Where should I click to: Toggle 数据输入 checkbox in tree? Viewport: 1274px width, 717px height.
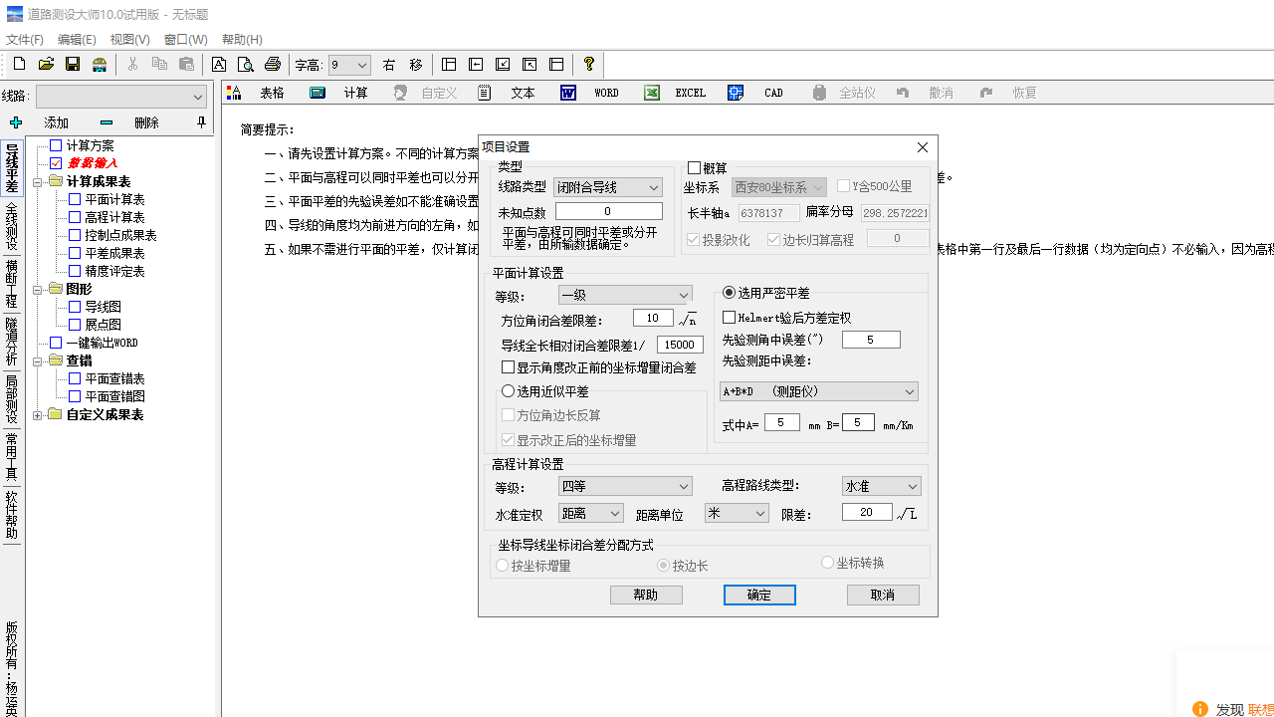tap(56, 163)
